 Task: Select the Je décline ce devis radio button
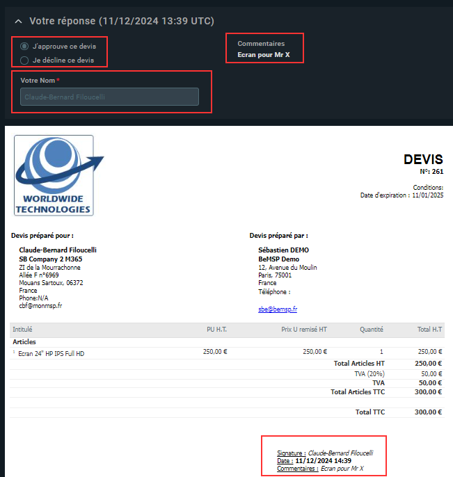point(24,60)
